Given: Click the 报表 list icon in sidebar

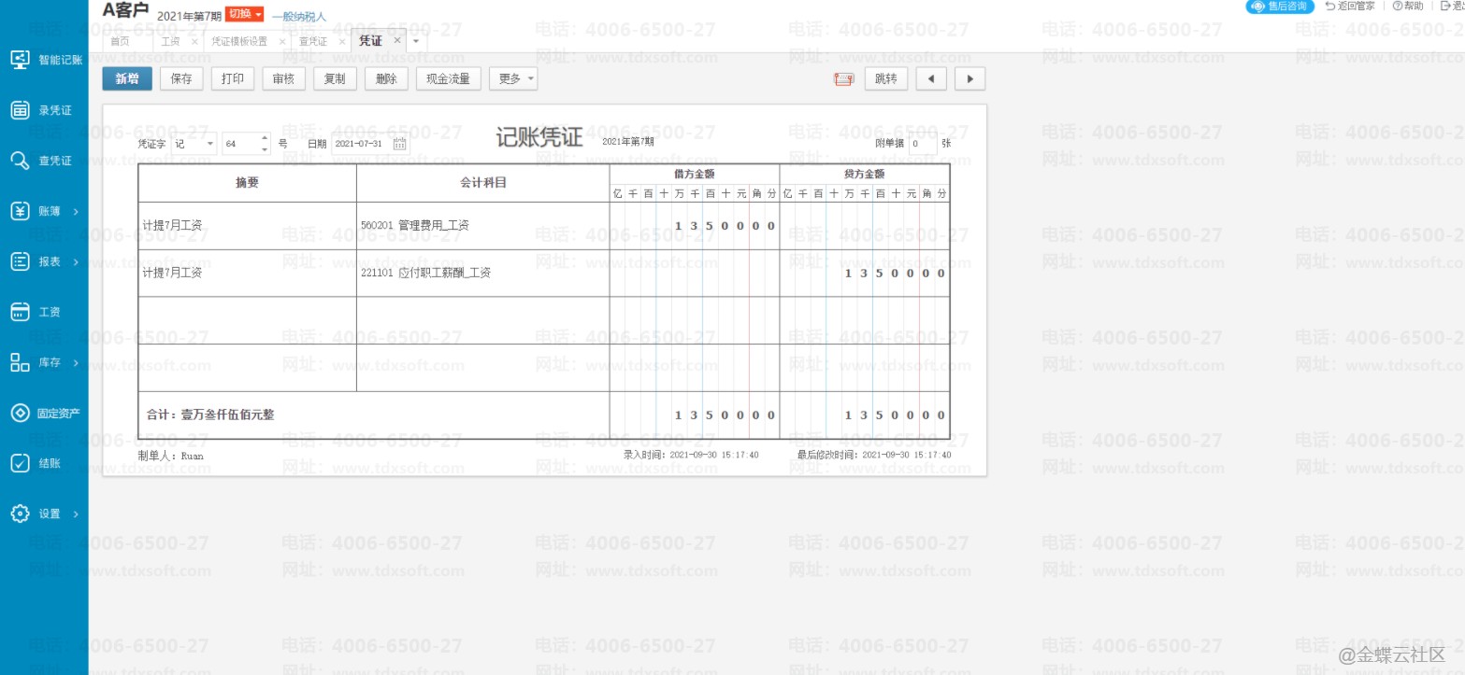Looking at the screenshot, I should 20,261.
